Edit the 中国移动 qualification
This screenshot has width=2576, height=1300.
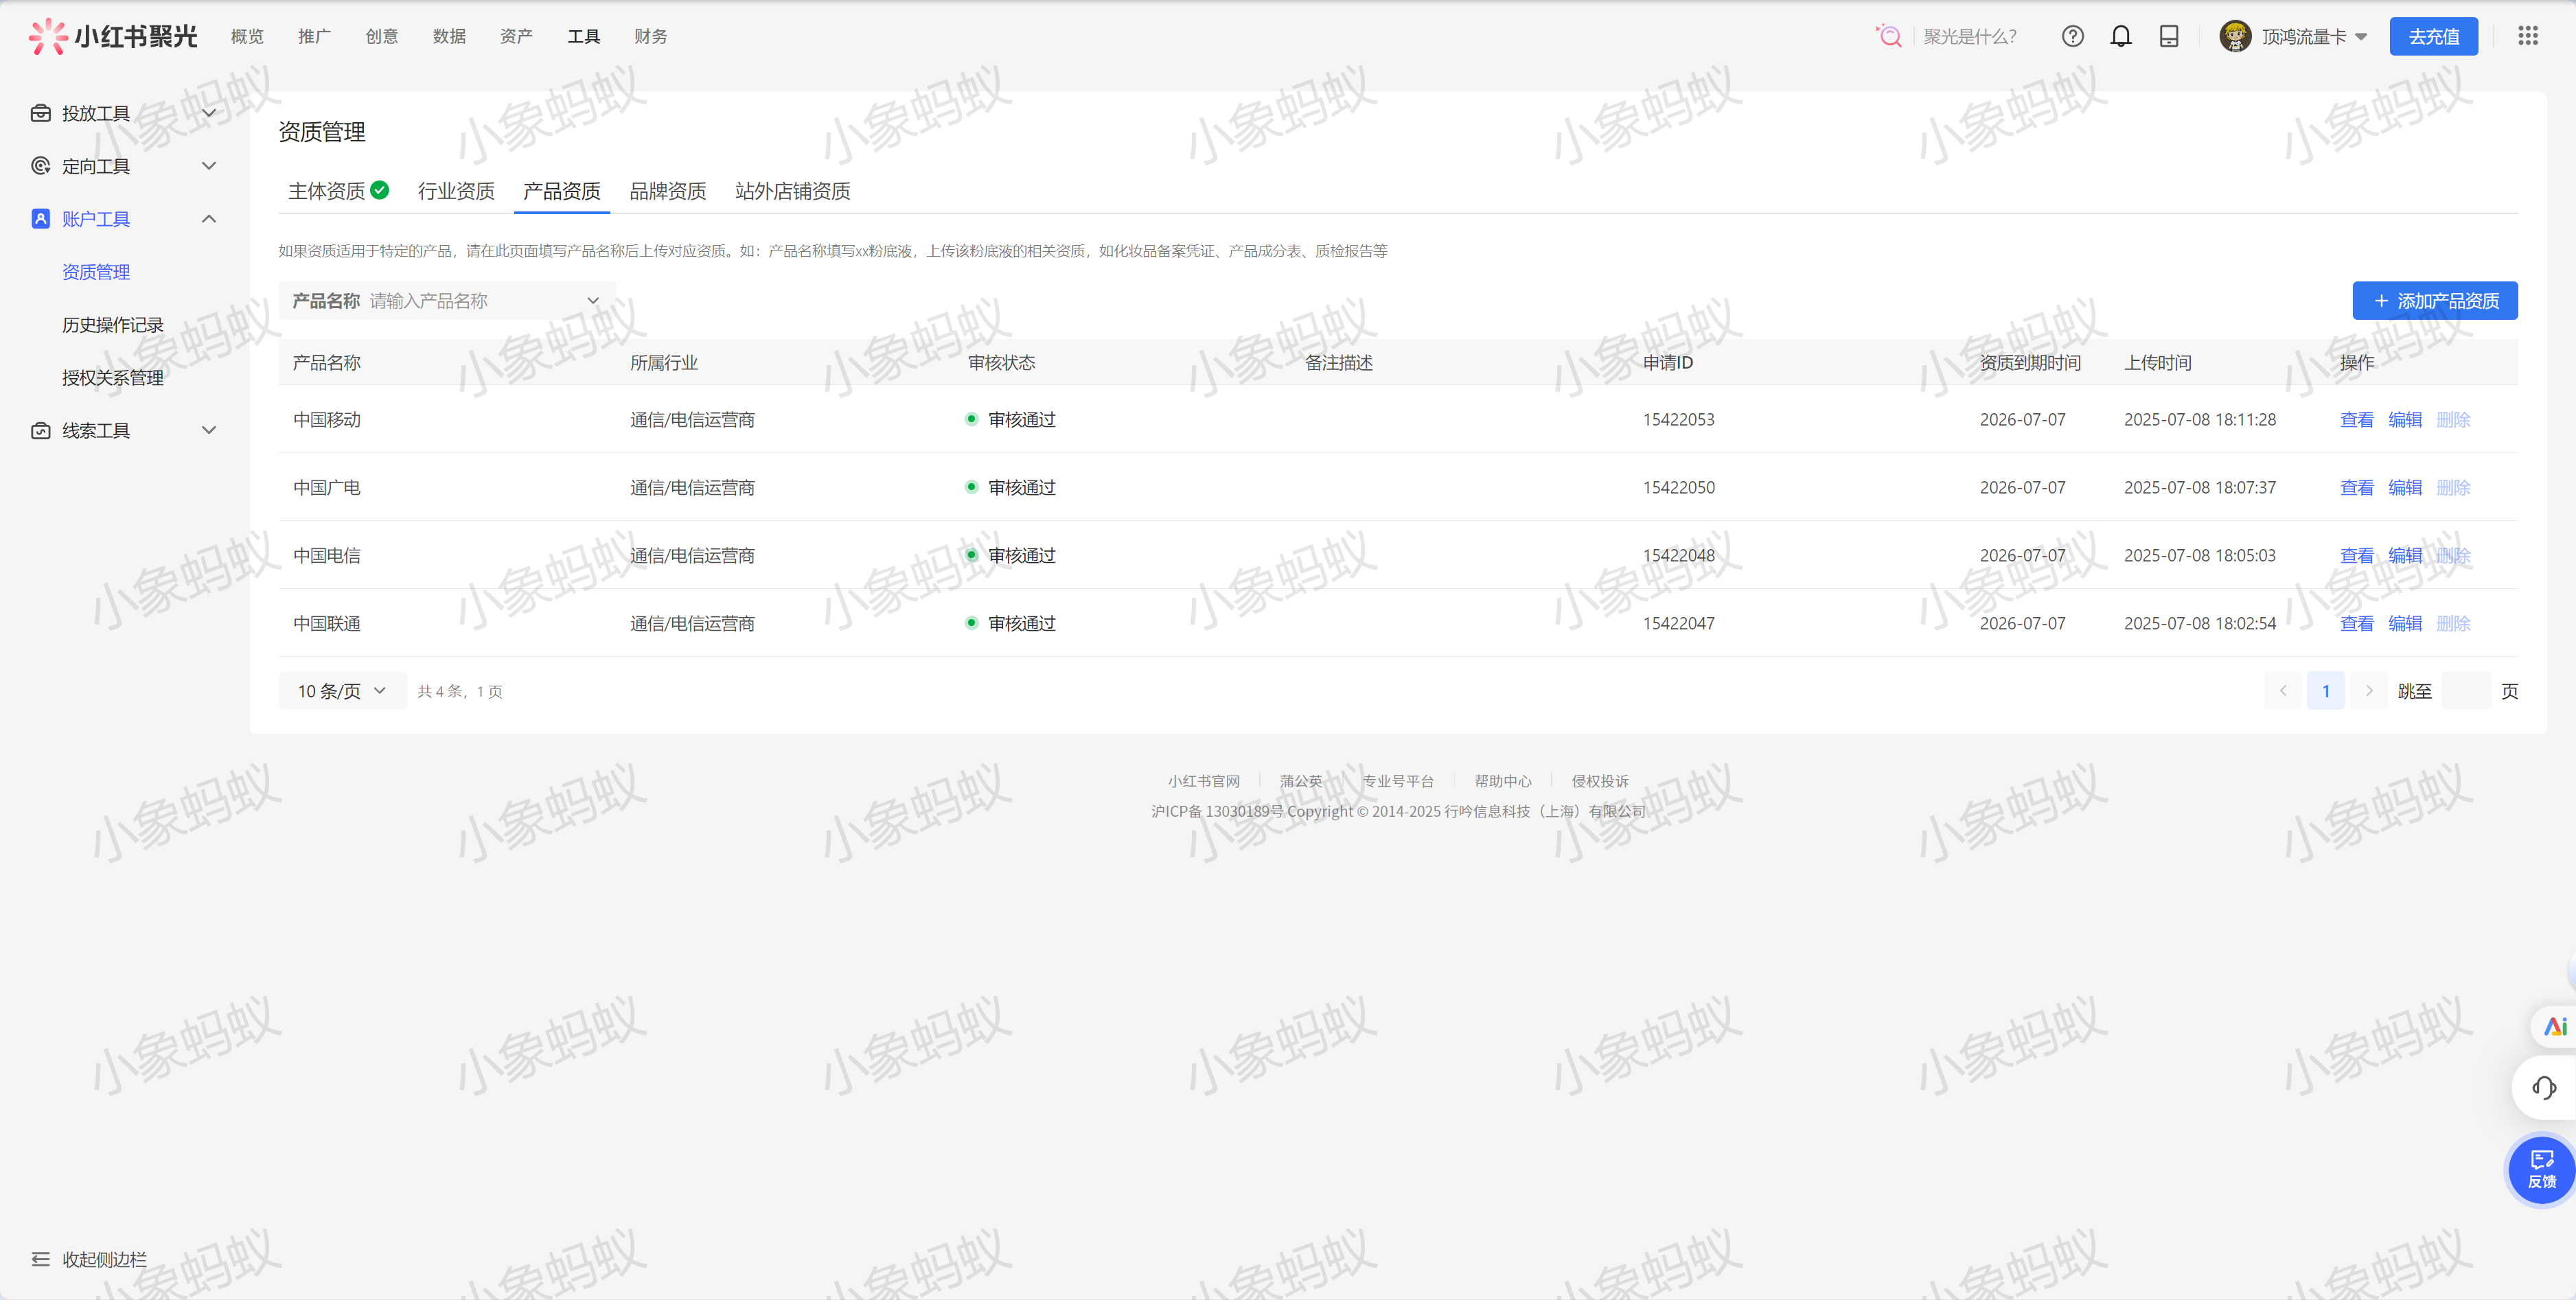(x=2405, y=420)
